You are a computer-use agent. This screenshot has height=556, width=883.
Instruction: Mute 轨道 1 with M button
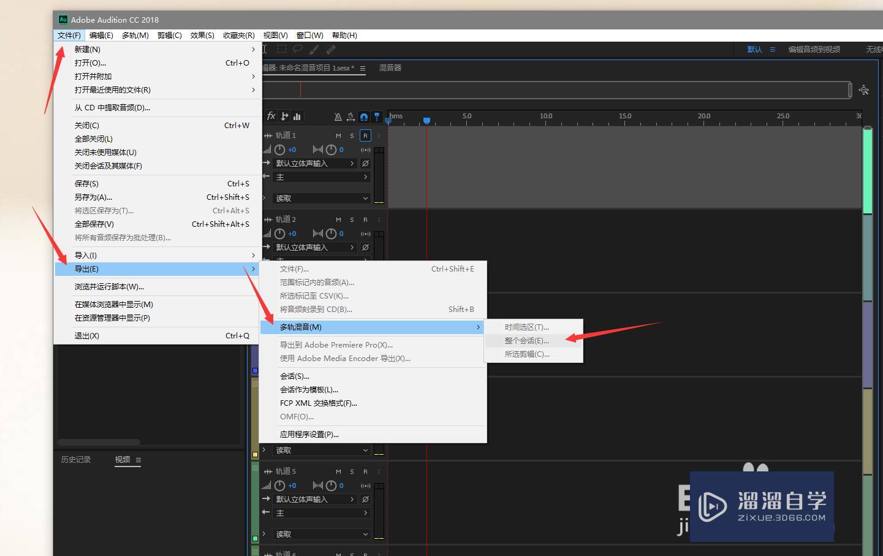tap(338, 135)
